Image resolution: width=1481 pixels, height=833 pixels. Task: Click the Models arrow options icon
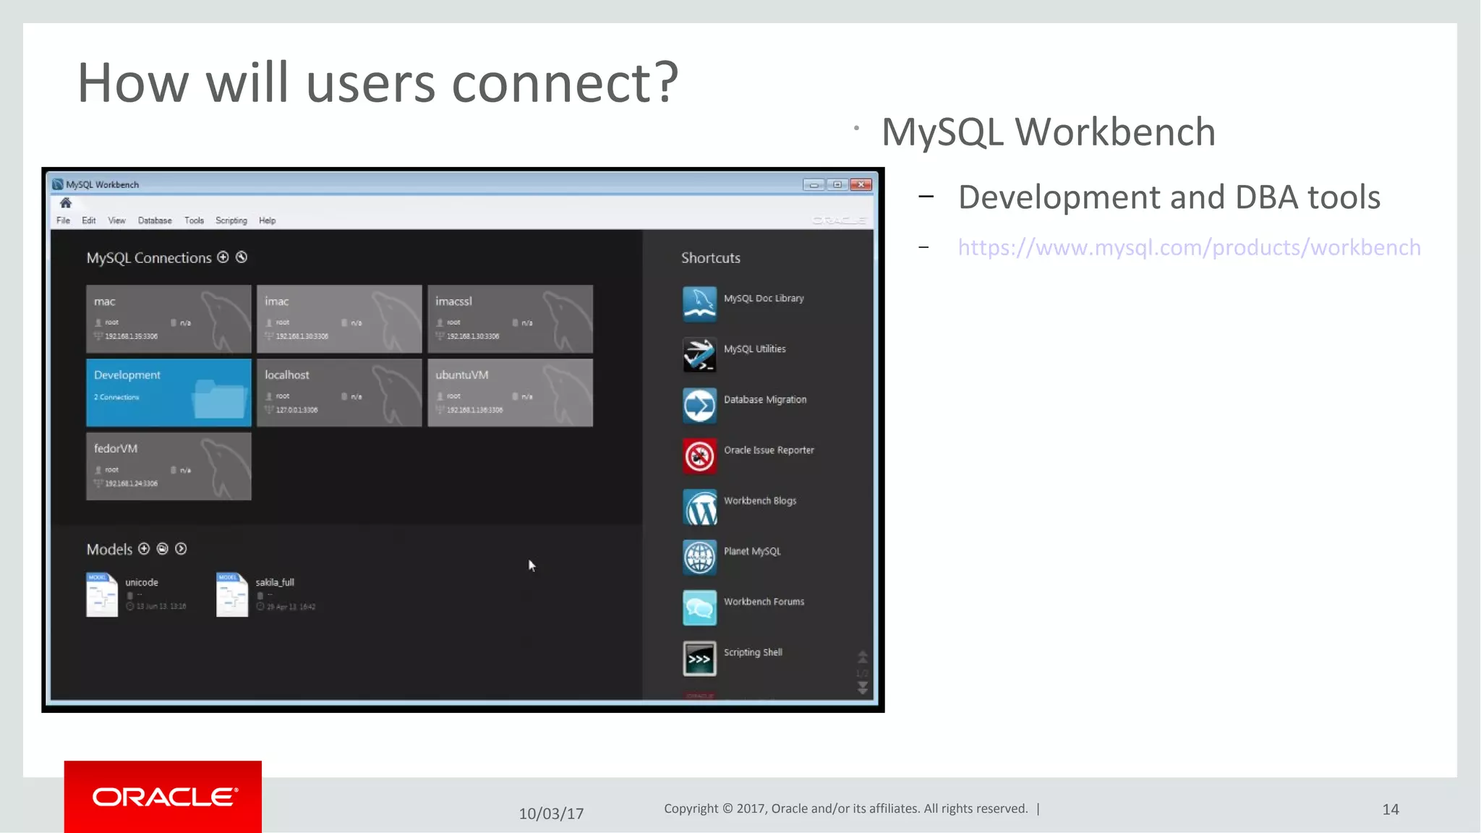pos(182,549)
